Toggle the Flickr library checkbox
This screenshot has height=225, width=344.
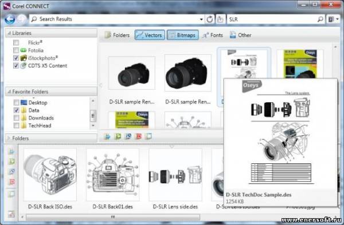(16, 43)
